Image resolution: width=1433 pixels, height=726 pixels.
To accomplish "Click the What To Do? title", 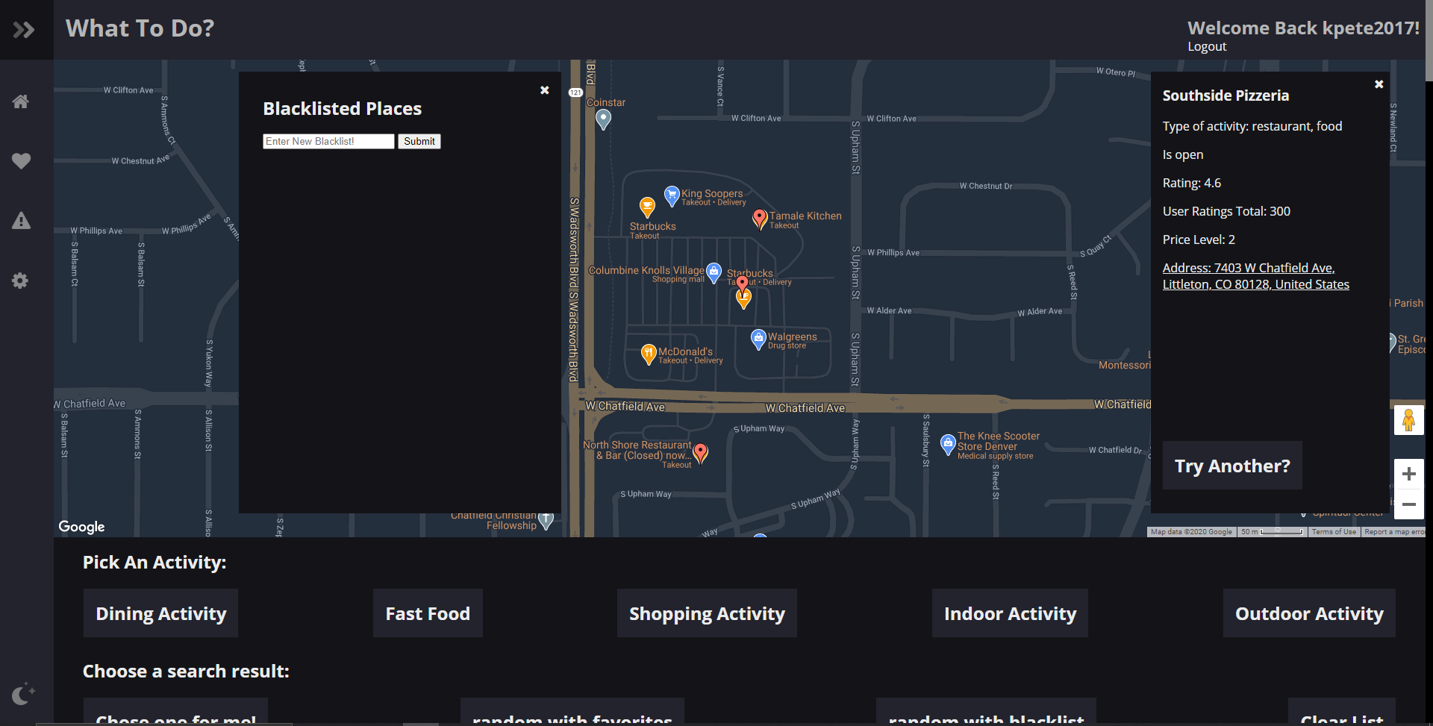I will click(x=140, y=28).
